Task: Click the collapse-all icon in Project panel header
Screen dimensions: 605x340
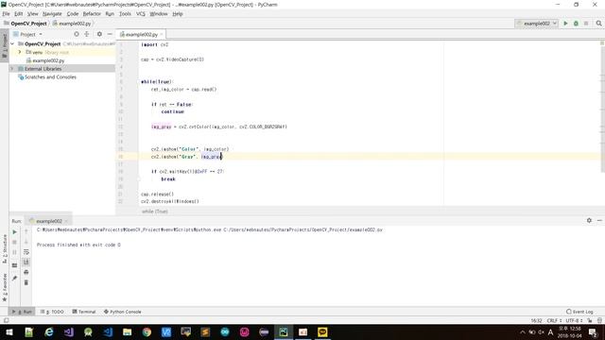Action: (x=87, y=34)
